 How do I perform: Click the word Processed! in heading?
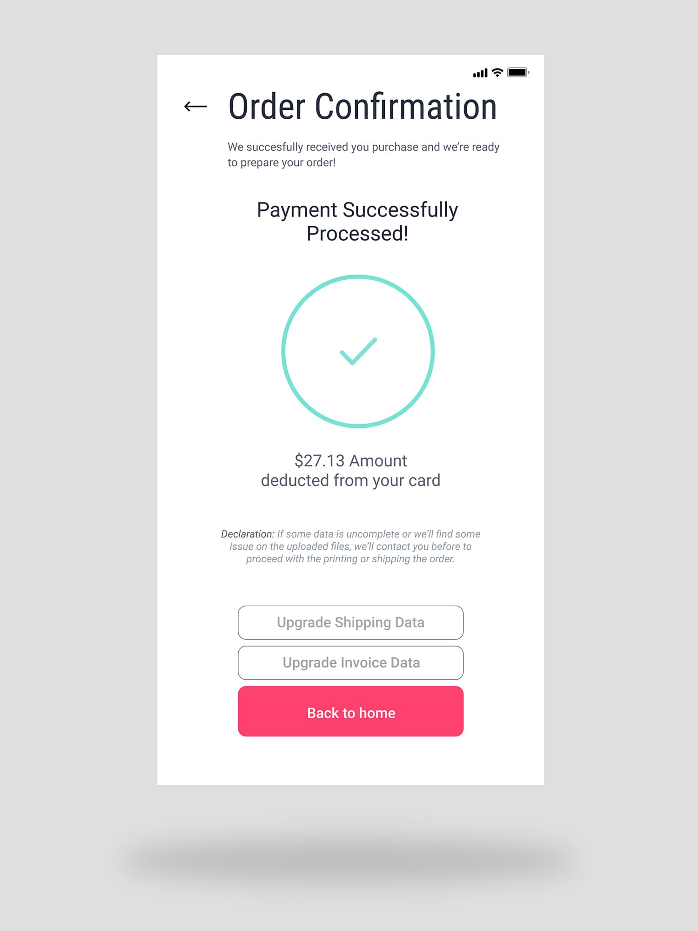(x=357, y=234)
